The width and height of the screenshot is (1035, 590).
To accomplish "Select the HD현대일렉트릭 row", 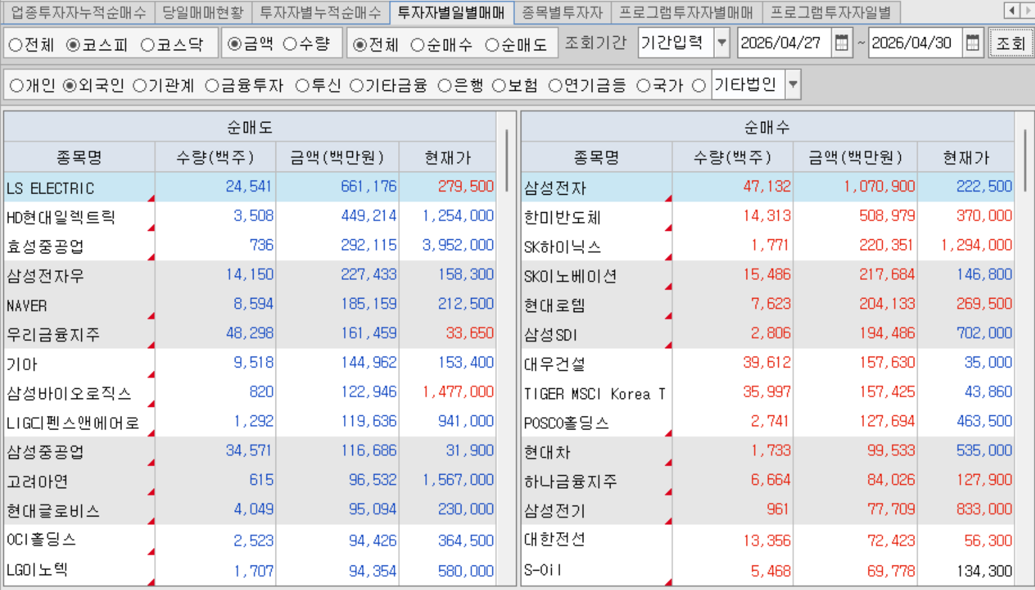I will coord(250,217).
